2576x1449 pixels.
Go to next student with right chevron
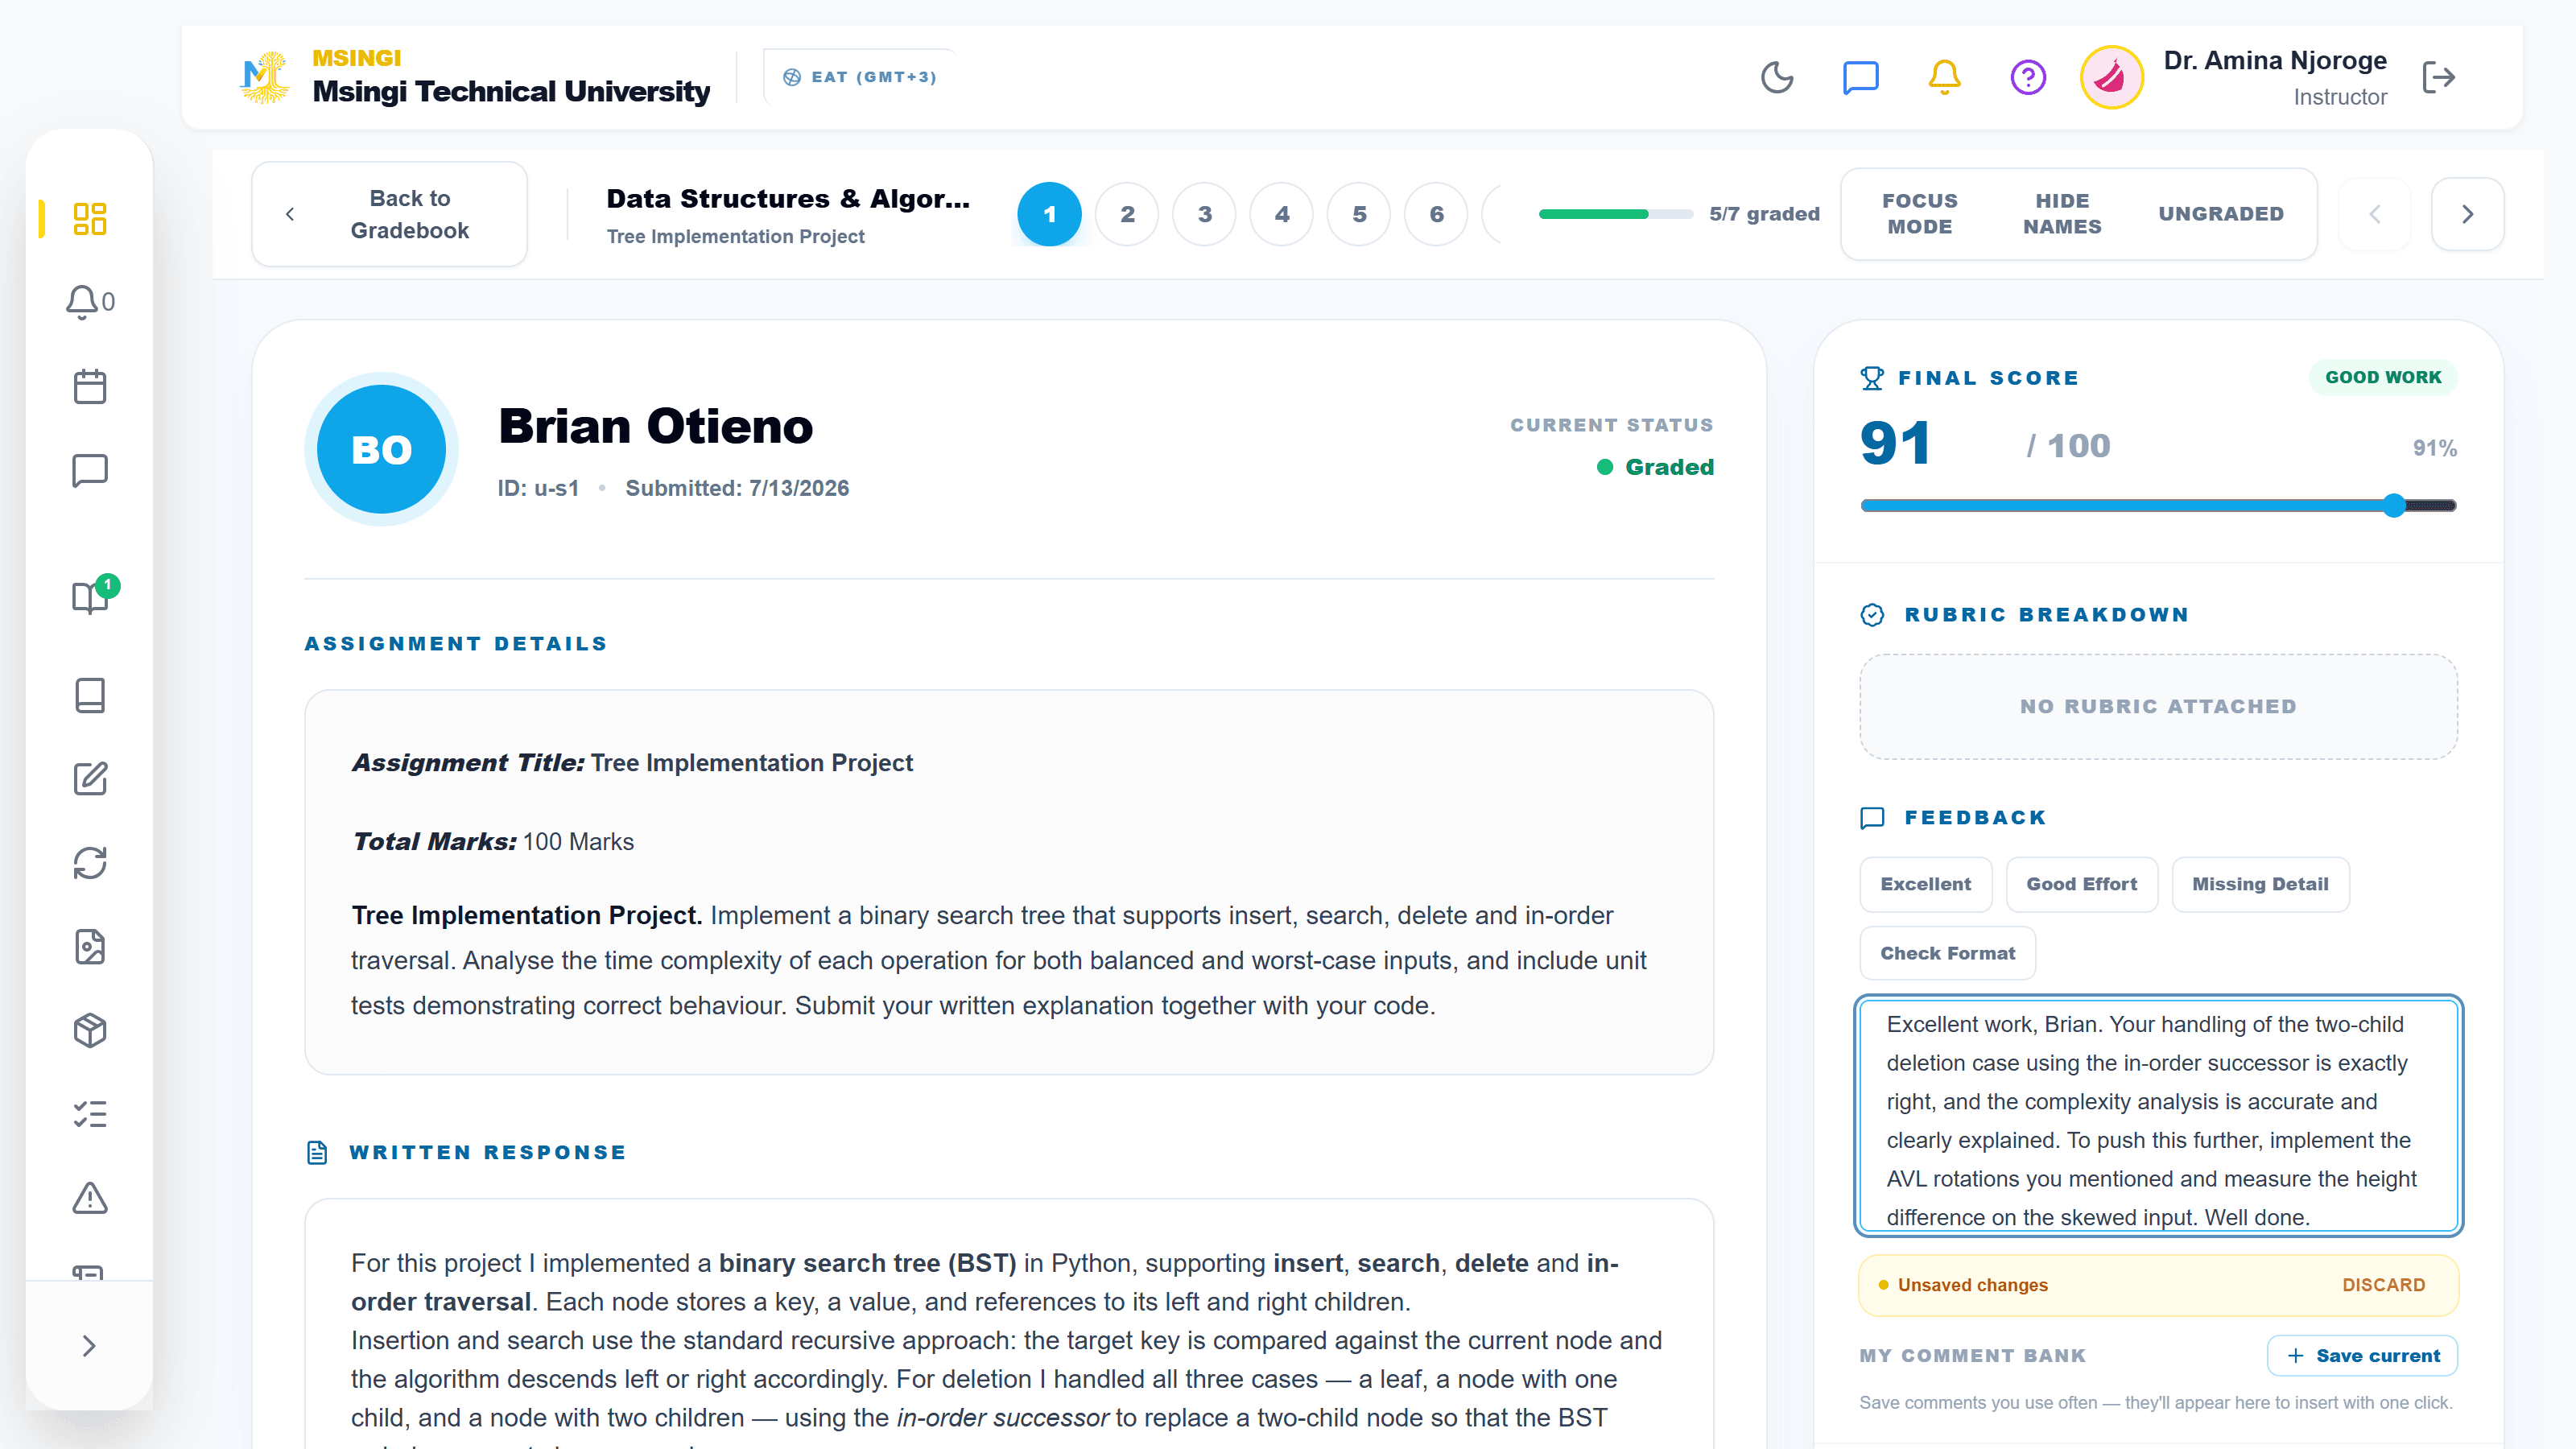click(2467, 214)
